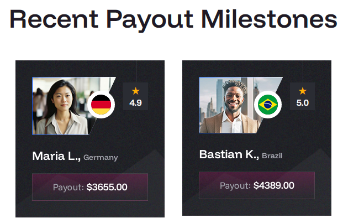Select the 5.0 rating badge

(303, 96)
